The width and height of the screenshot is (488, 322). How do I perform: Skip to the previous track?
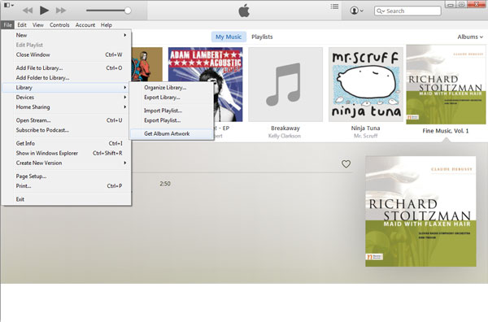click(28, 11)
